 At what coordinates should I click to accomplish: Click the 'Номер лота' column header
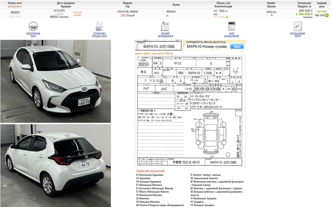[15, 3]
